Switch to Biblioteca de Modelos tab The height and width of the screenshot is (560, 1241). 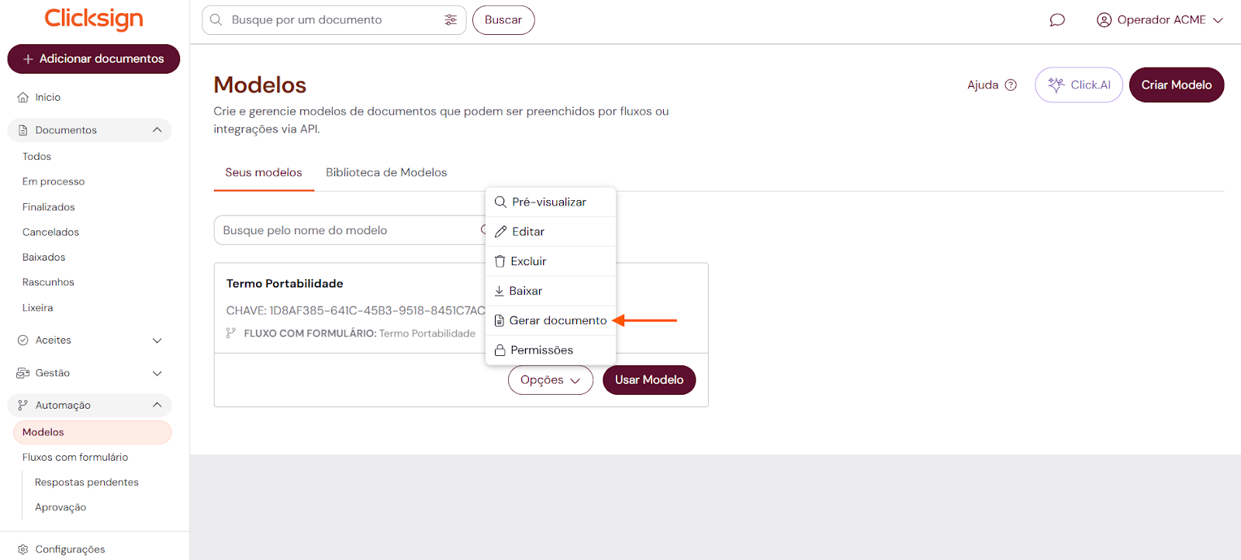point(386,172)
